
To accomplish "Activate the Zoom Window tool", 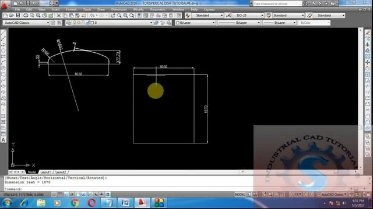I will (x=125, y=16).
